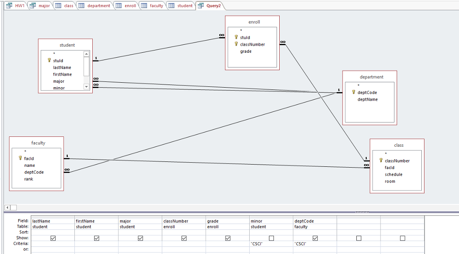Select lastName field in student table
Screen dimensions: 459x254
[62, 68]
